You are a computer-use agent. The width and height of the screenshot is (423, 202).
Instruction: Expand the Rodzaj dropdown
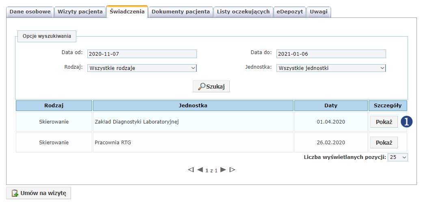[x=142, y=68]
